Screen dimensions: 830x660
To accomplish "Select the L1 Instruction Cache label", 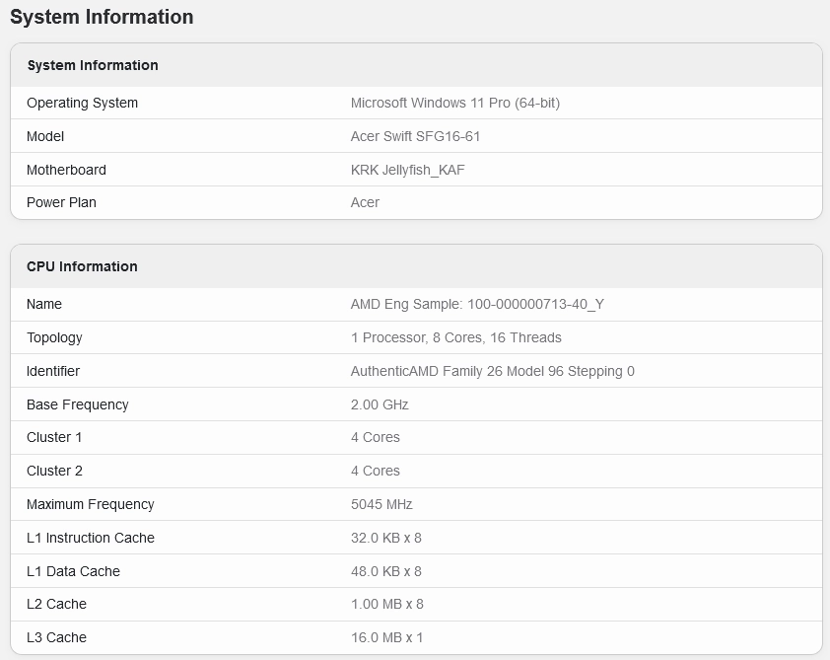I will coord(91,538).
